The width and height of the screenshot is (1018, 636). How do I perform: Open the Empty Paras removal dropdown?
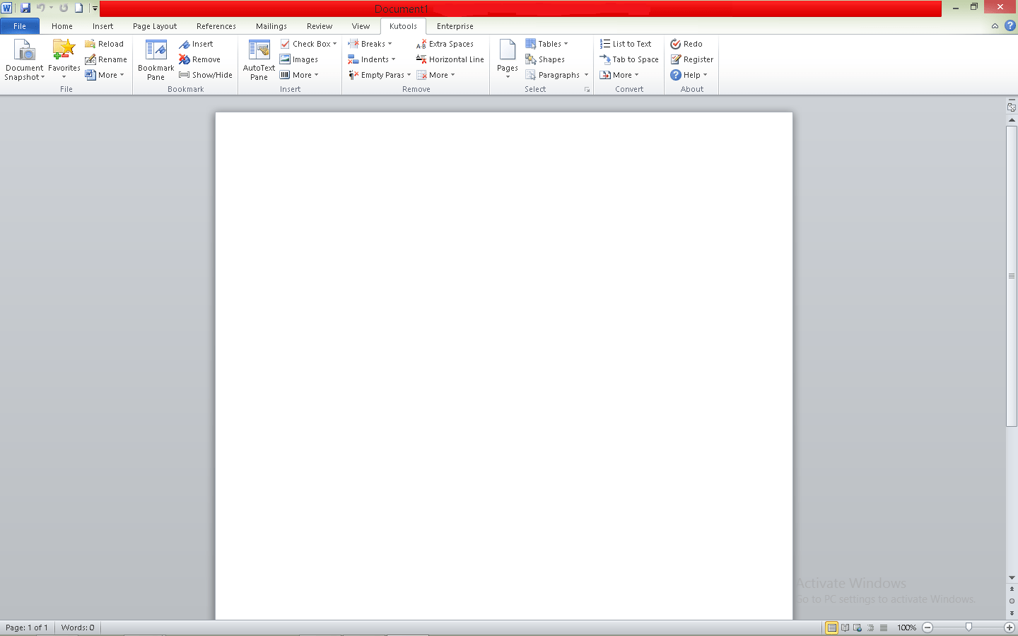coord(379,75)
